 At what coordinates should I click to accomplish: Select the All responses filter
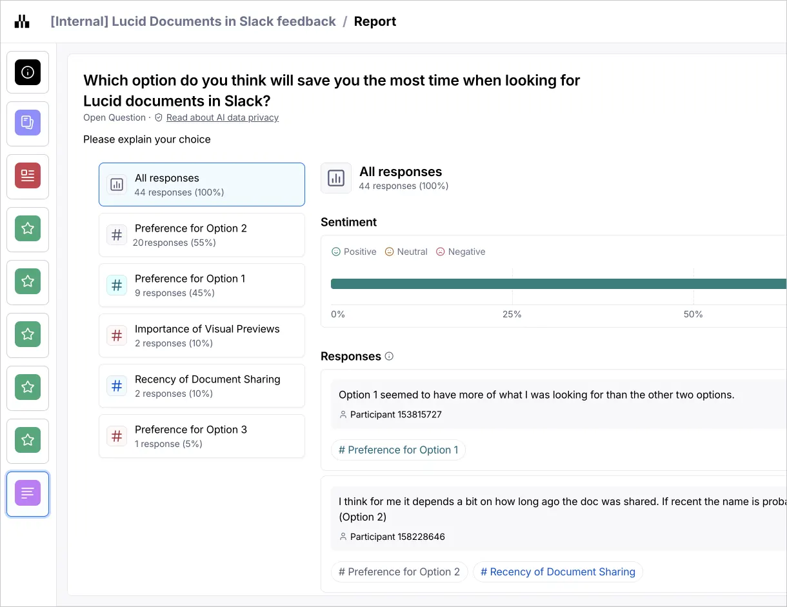(202, 184)
